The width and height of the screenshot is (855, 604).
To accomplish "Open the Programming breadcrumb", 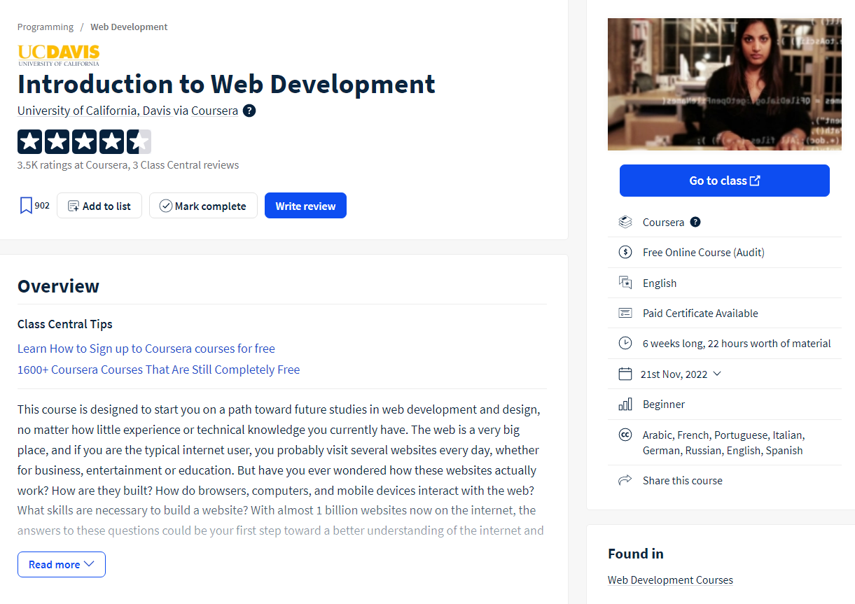I will (46, 27).
